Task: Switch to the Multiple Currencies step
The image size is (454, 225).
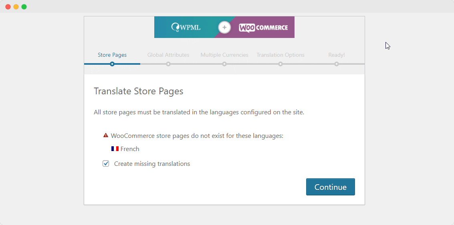Action: (224, 55)
